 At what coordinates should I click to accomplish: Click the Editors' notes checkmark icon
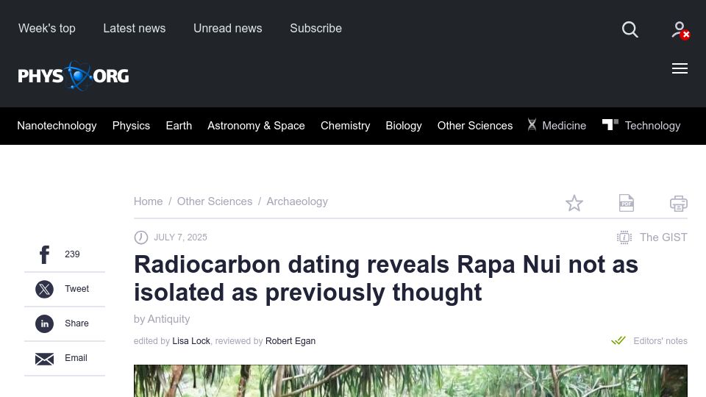618,340
